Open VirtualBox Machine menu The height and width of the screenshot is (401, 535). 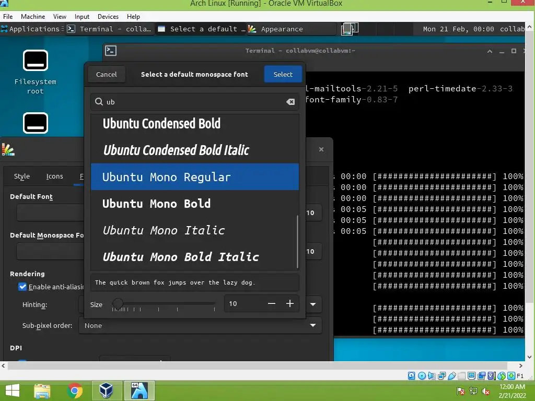tap(33, 16)
